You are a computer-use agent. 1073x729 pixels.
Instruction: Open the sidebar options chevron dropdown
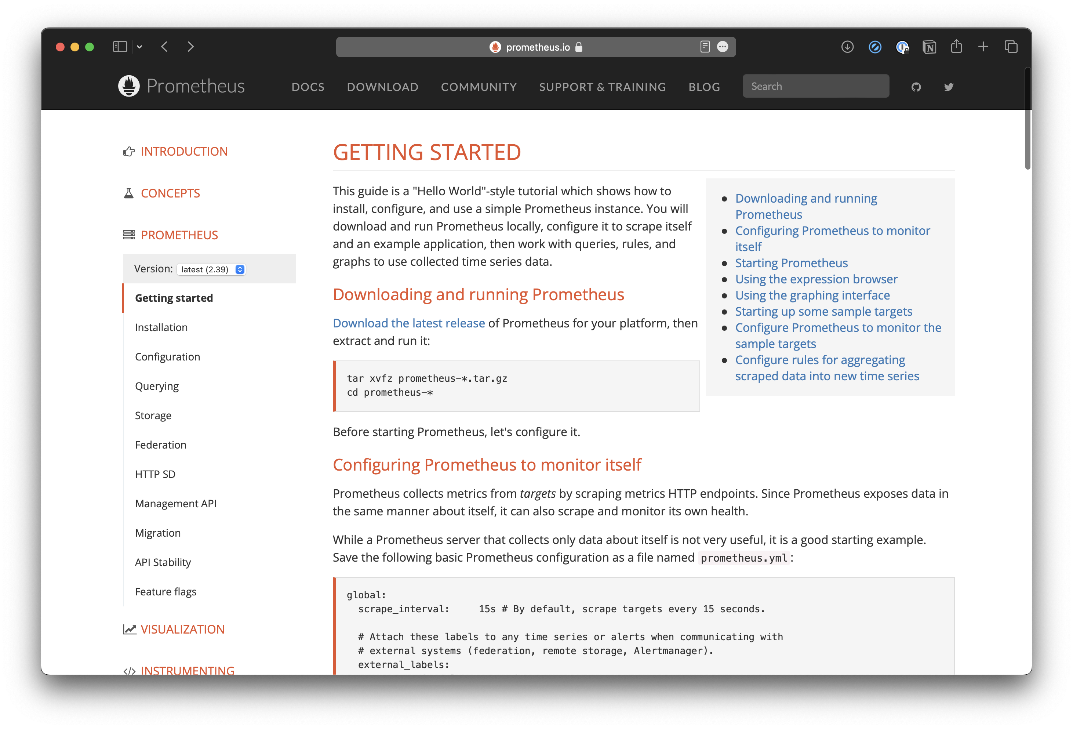(139, 47)
